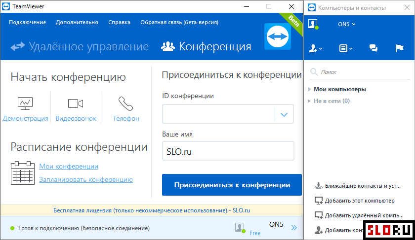Open the ID конференции dropdown arrow
The image size is (415, 240).
(x=284, y=114)
